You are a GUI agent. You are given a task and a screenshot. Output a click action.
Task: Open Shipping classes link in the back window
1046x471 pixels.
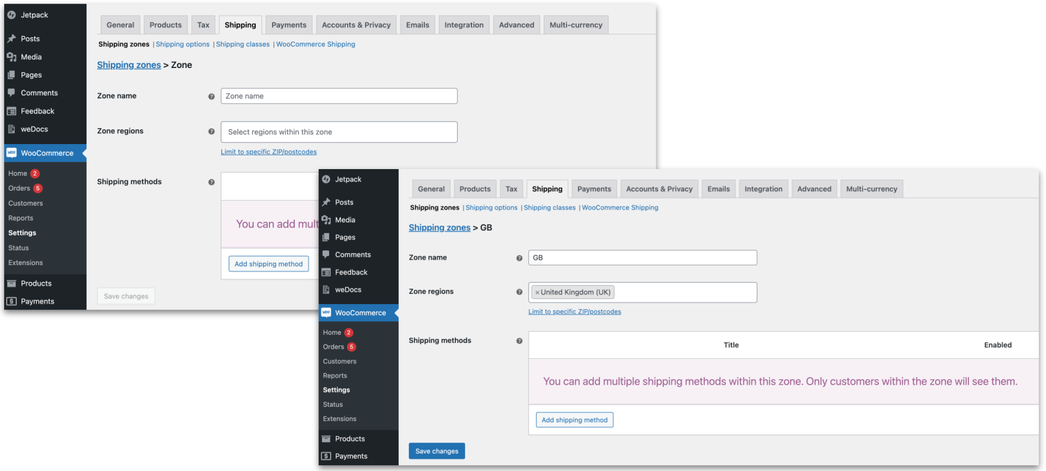pyautogui.click(x=242, y=44)
